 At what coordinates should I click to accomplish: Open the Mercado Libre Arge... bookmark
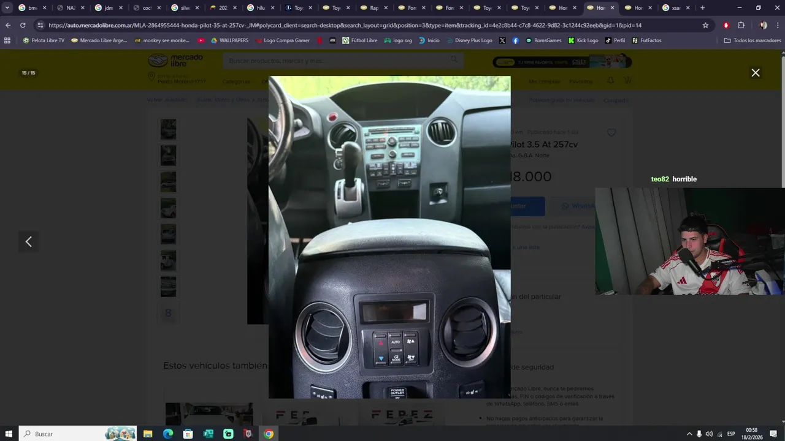pos(99,40)
